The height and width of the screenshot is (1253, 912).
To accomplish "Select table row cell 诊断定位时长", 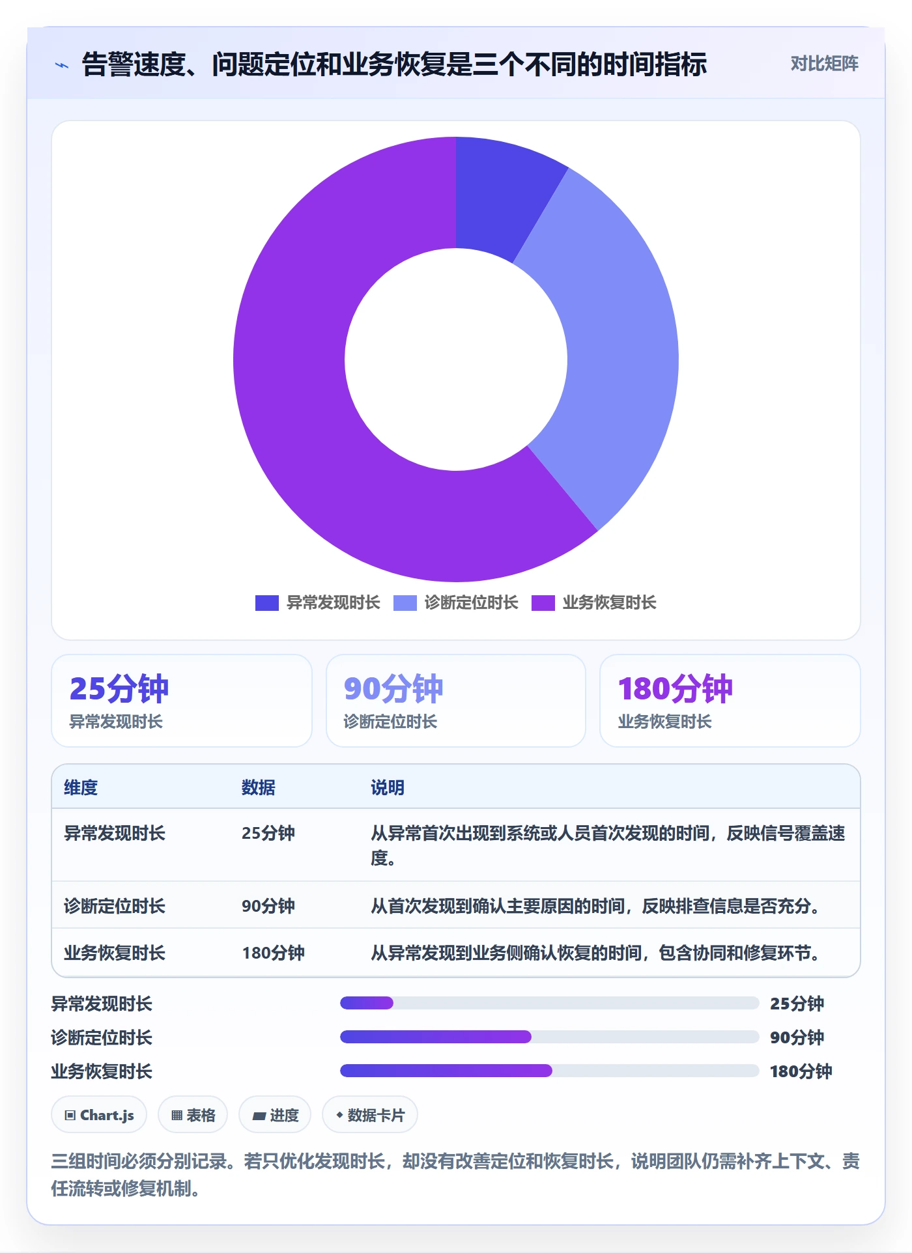I will click(x=115, y=906).
